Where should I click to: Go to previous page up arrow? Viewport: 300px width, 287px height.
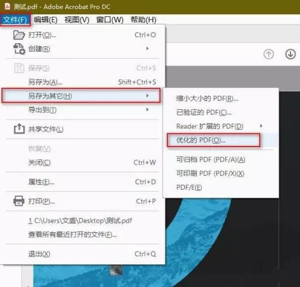click(268, 54)
